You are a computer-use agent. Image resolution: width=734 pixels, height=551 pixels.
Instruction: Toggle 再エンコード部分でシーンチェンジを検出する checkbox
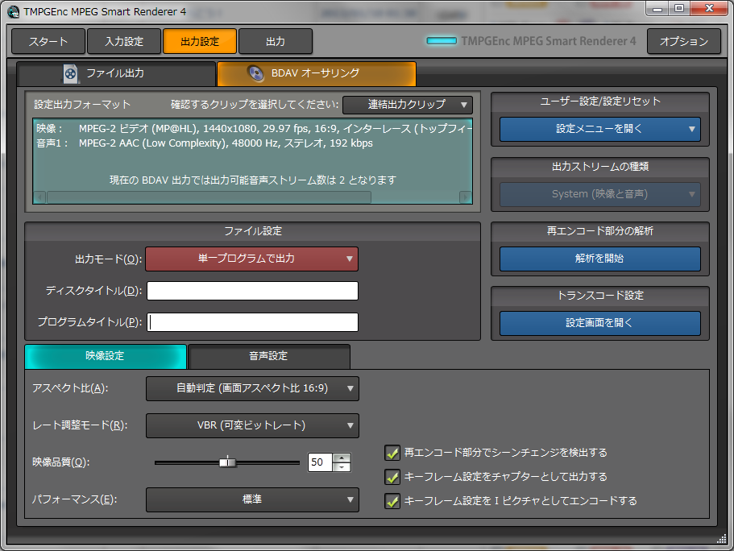[392, 453]
